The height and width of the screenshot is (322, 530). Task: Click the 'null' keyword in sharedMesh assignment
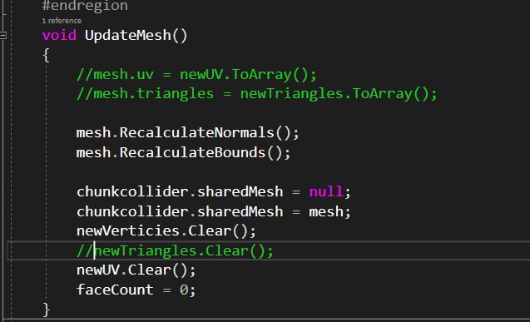pos(326,191)
